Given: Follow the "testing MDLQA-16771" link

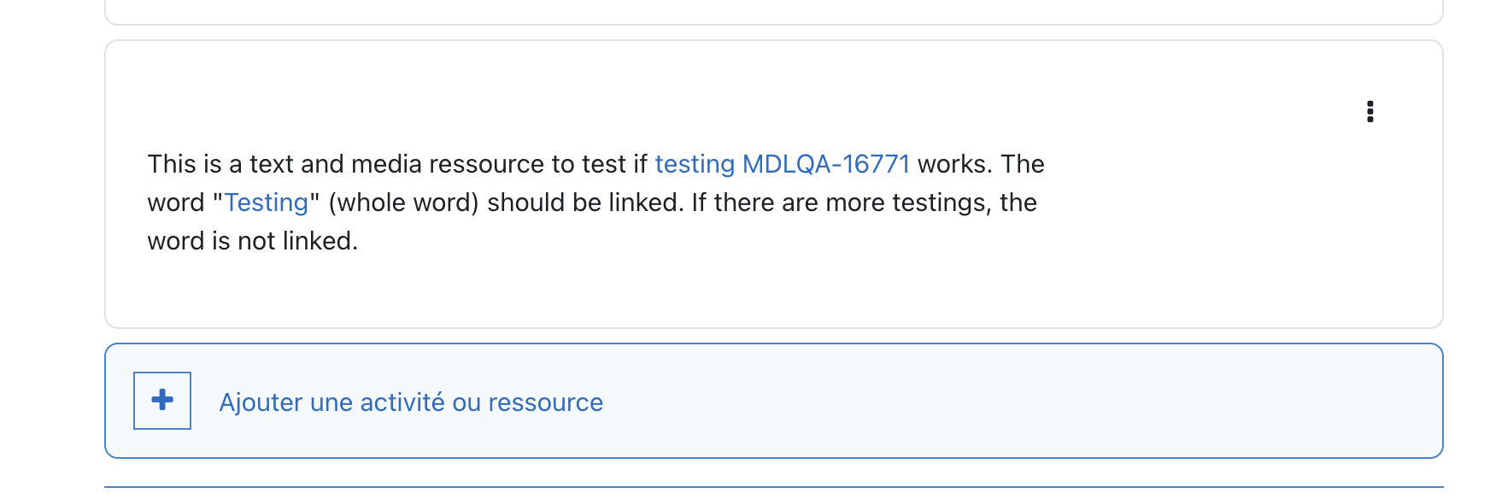Looking at the screenshot, I should coord(782,164).
